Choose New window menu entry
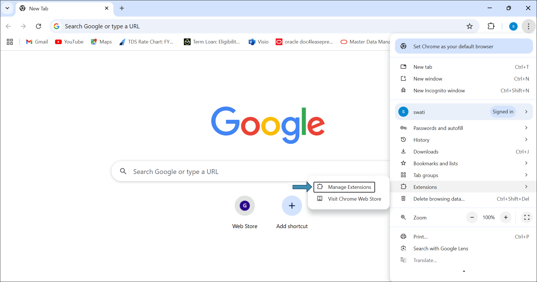Screen dimensions: 537x282 (464, 79)
